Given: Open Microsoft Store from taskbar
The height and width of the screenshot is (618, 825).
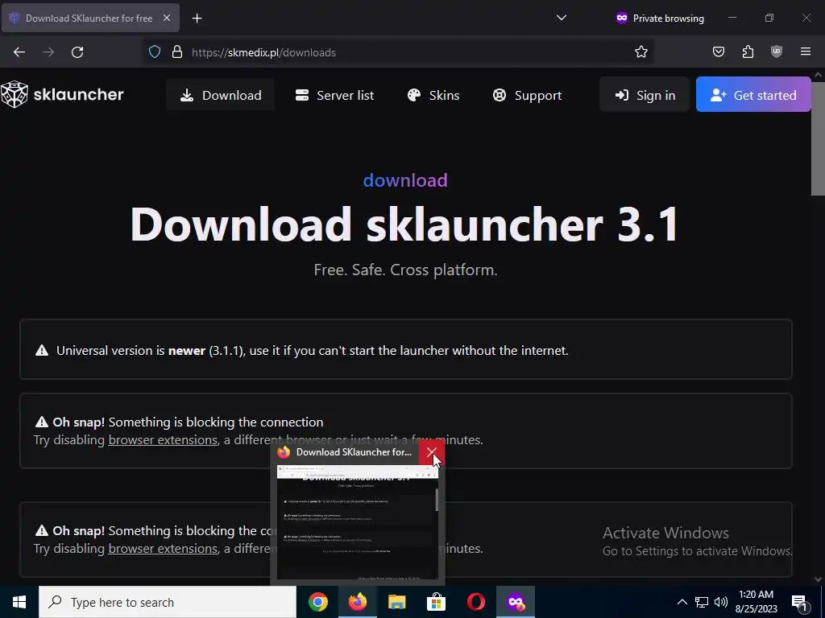Looking at the screenshot, I should pos(436,602).
